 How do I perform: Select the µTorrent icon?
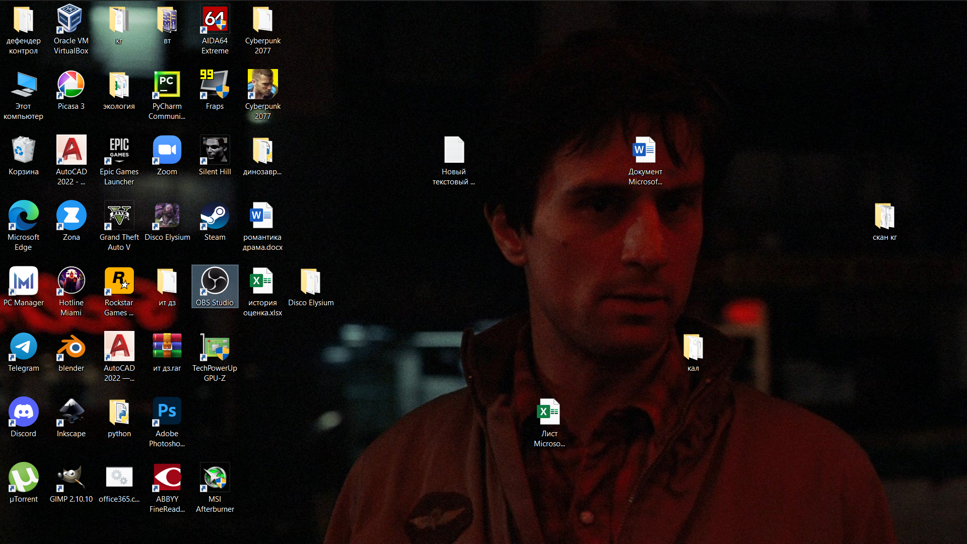point(23,483)
